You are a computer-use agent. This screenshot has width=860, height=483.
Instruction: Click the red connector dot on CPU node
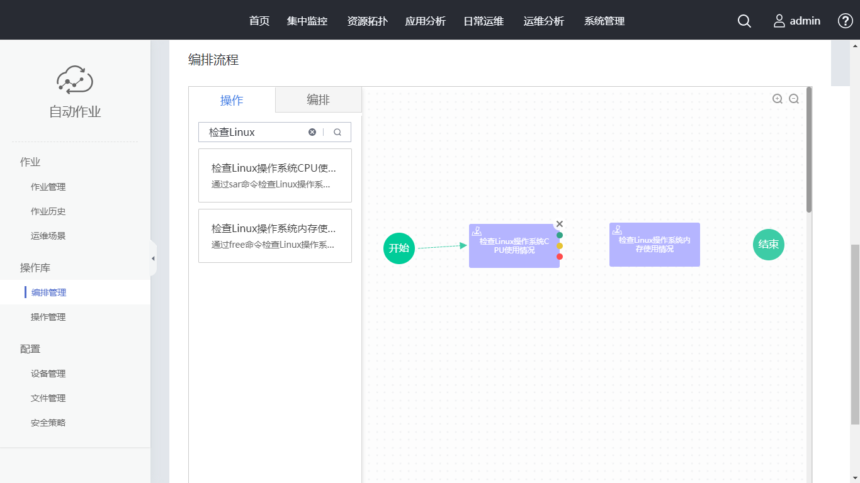560,257
